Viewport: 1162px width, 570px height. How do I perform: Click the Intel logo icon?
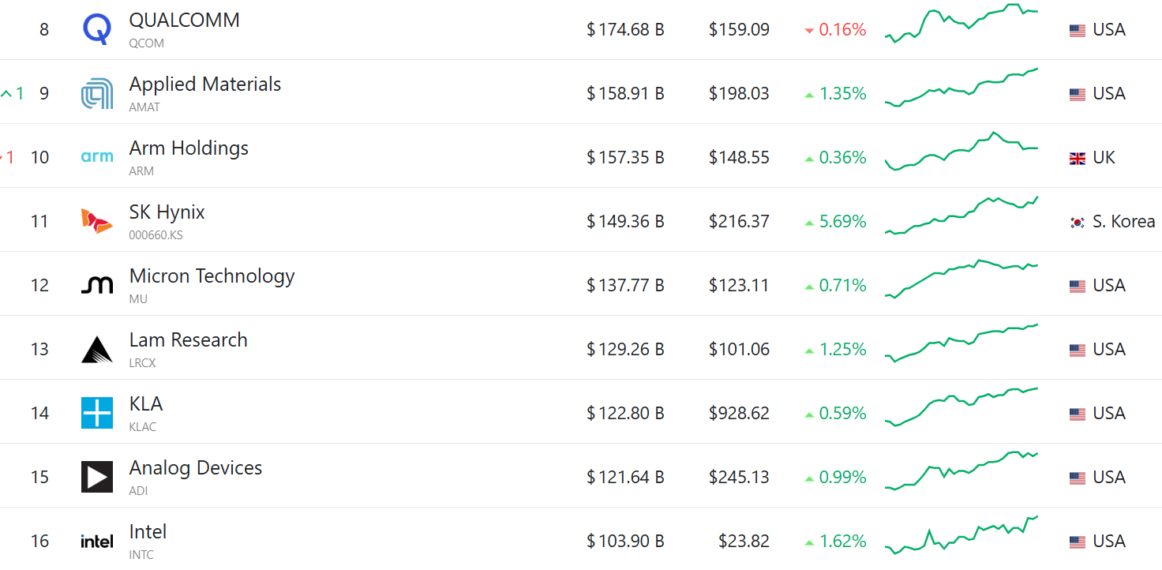tap(97, 541)
